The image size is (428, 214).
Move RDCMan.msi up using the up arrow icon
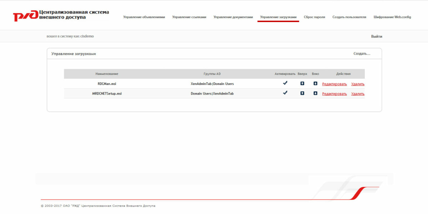tap(302, 83)
